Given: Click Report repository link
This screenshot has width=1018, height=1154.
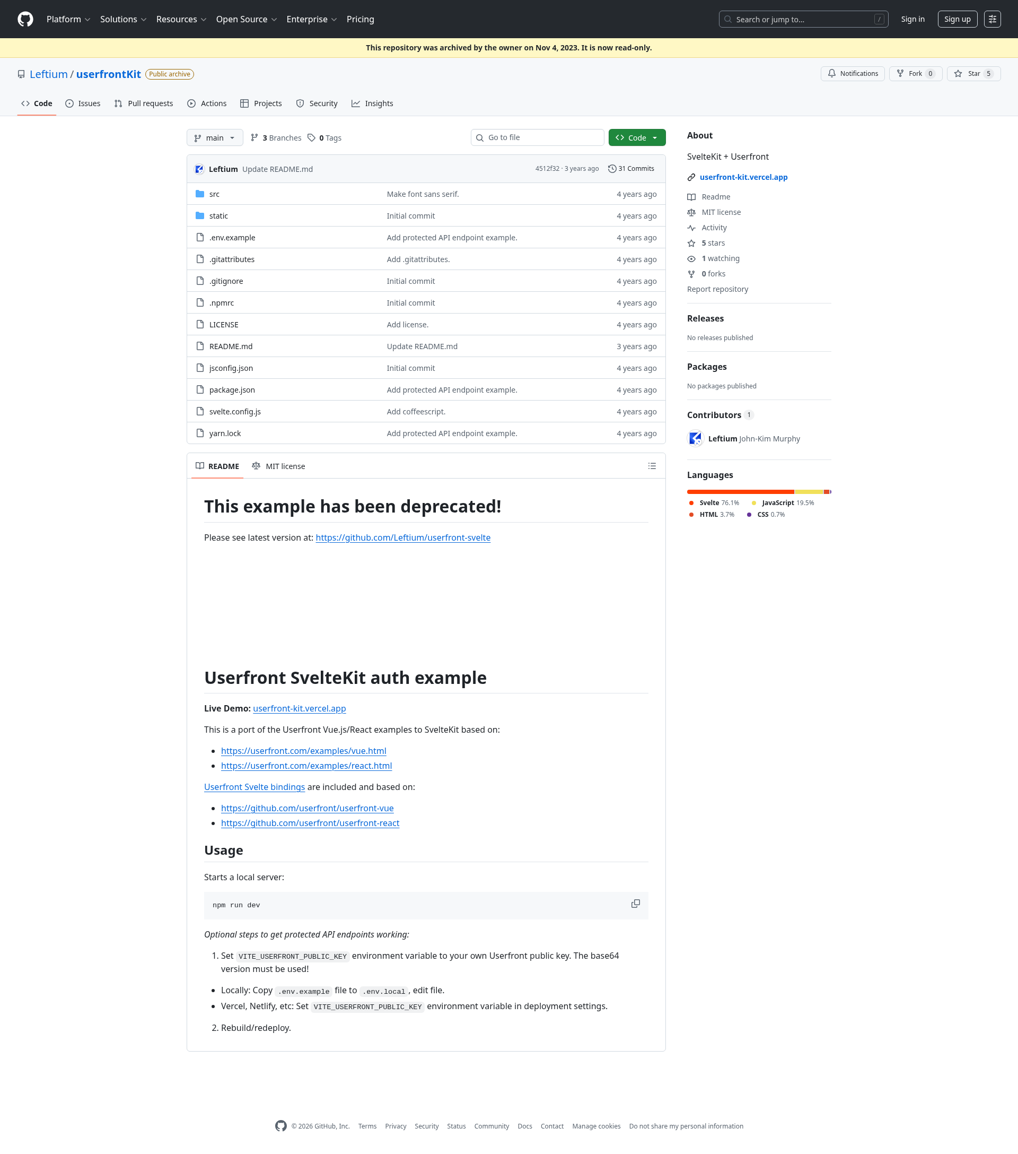Looking at the screenshot, I should click(717, 289).
